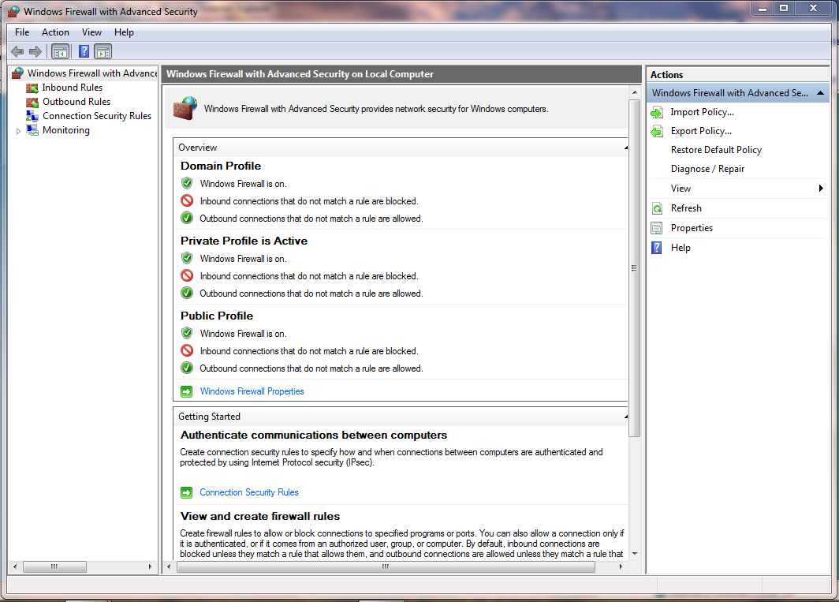Select Inbound Rules in console tree

tap(73, 88)
